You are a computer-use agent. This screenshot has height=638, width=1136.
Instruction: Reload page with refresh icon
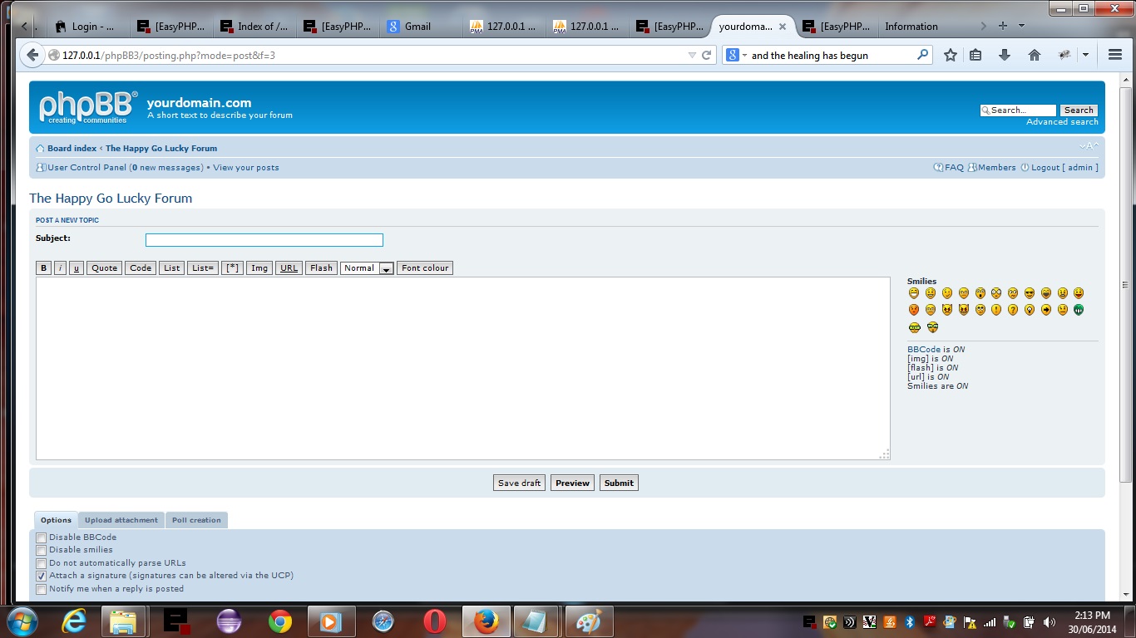[707, 56]
